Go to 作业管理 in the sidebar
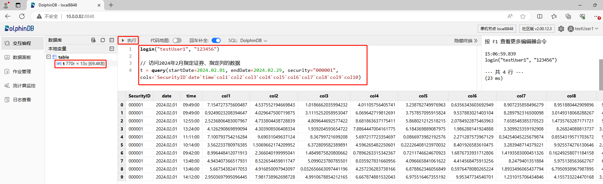Image resolution: width=603 pixels, height=184 pixels. click(x=22, y=71)
